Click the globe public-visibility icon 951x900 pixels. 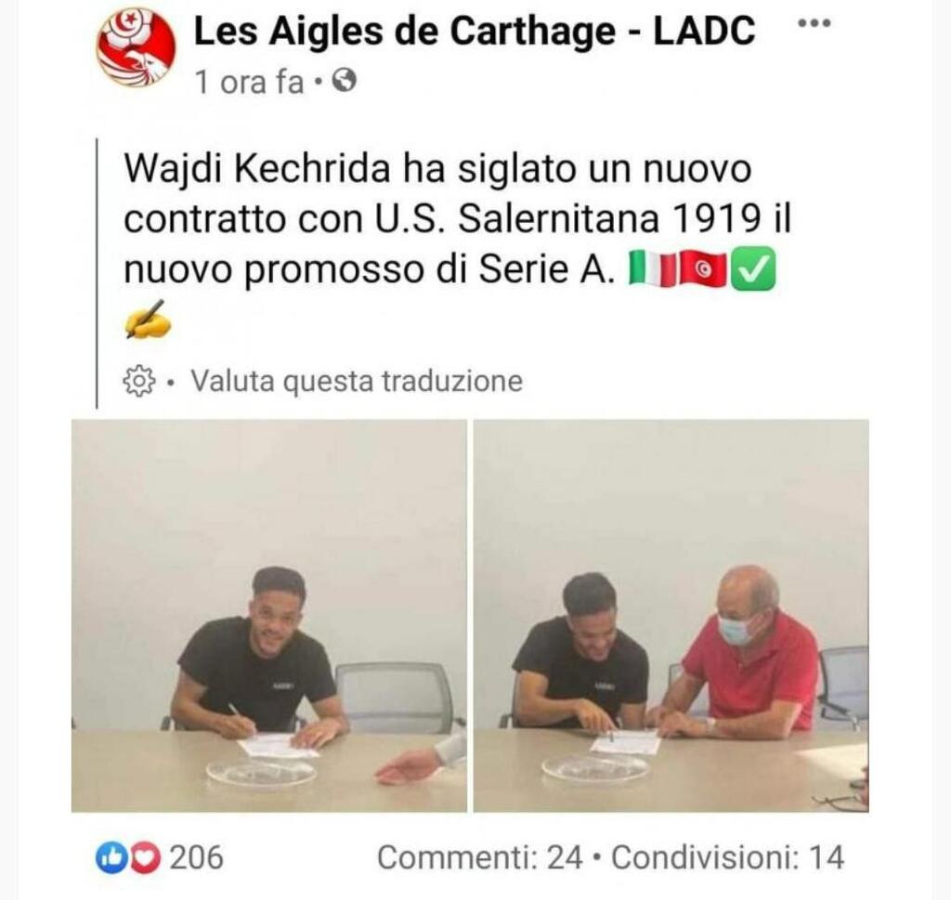[345, 80]
